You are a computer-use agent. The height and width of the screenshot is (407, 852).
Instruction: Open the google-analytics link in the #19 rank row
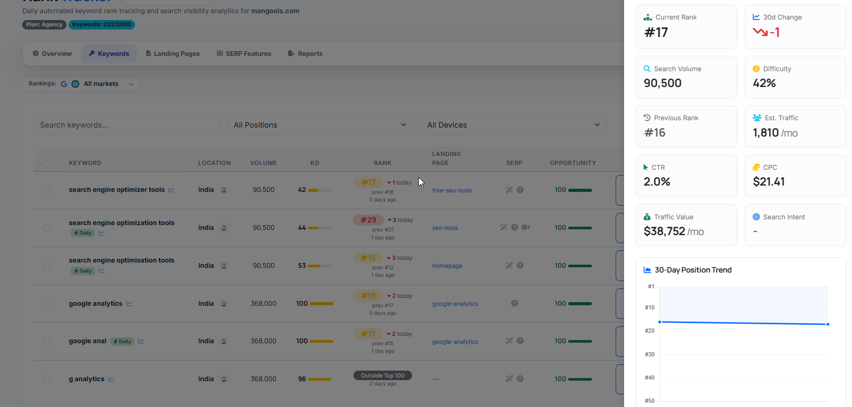coord(455,304)
